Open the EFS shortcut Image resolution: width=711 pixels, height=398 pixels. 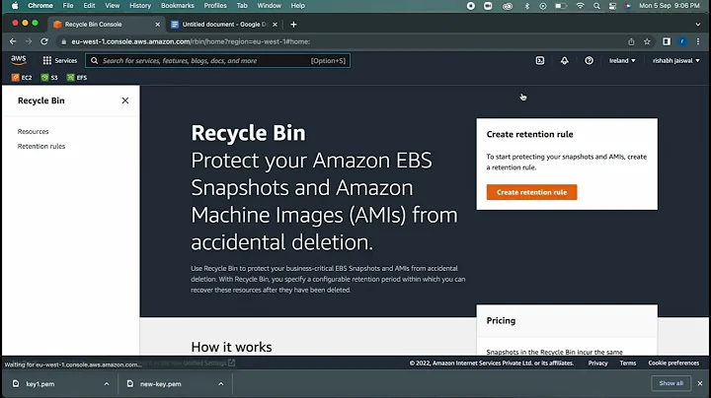tap(77, 78)
